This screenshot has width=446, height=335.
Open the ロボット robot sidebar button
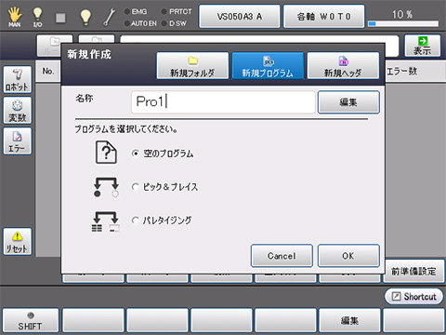coord(18,79)
